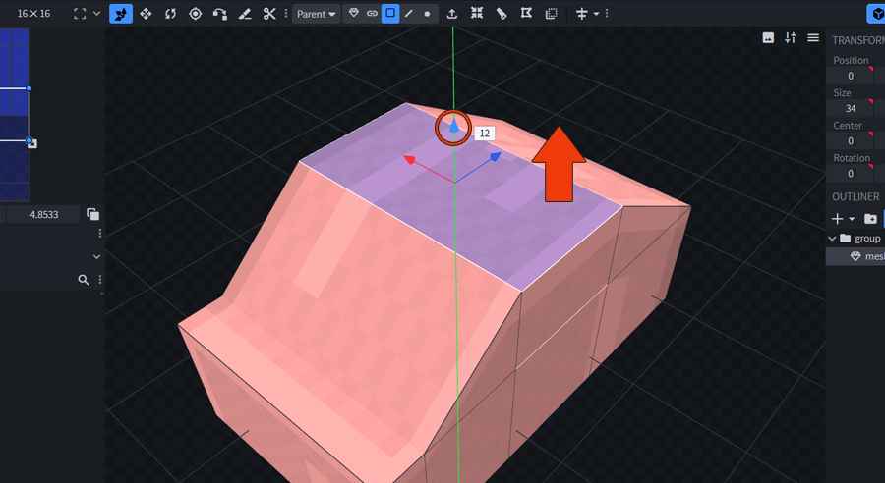Screen dimensions: 885x483
Task: Collapse the group folder in Outliner
Action: point(833,239)
